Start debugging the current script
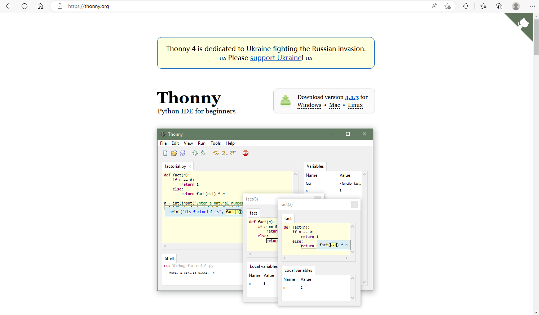 pos(204,153)
